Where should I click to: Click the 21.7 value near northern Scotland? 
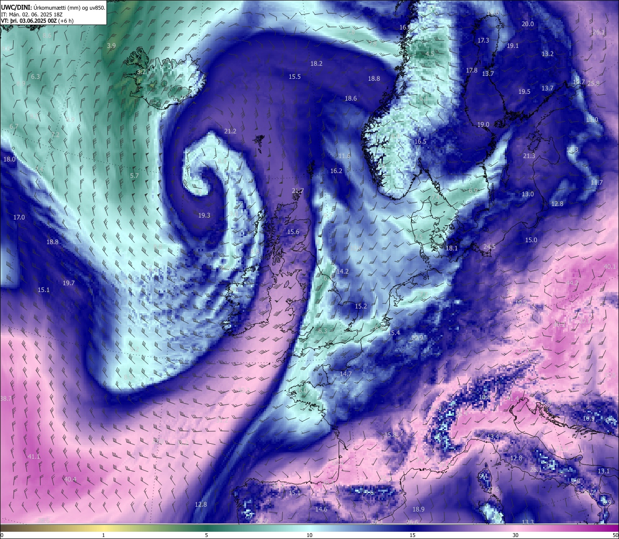[x=298, y=190]
